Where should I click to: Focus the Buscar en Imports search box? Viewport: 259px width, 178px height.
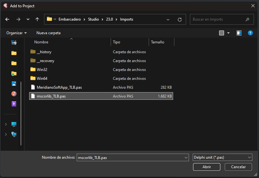point(222,19)
